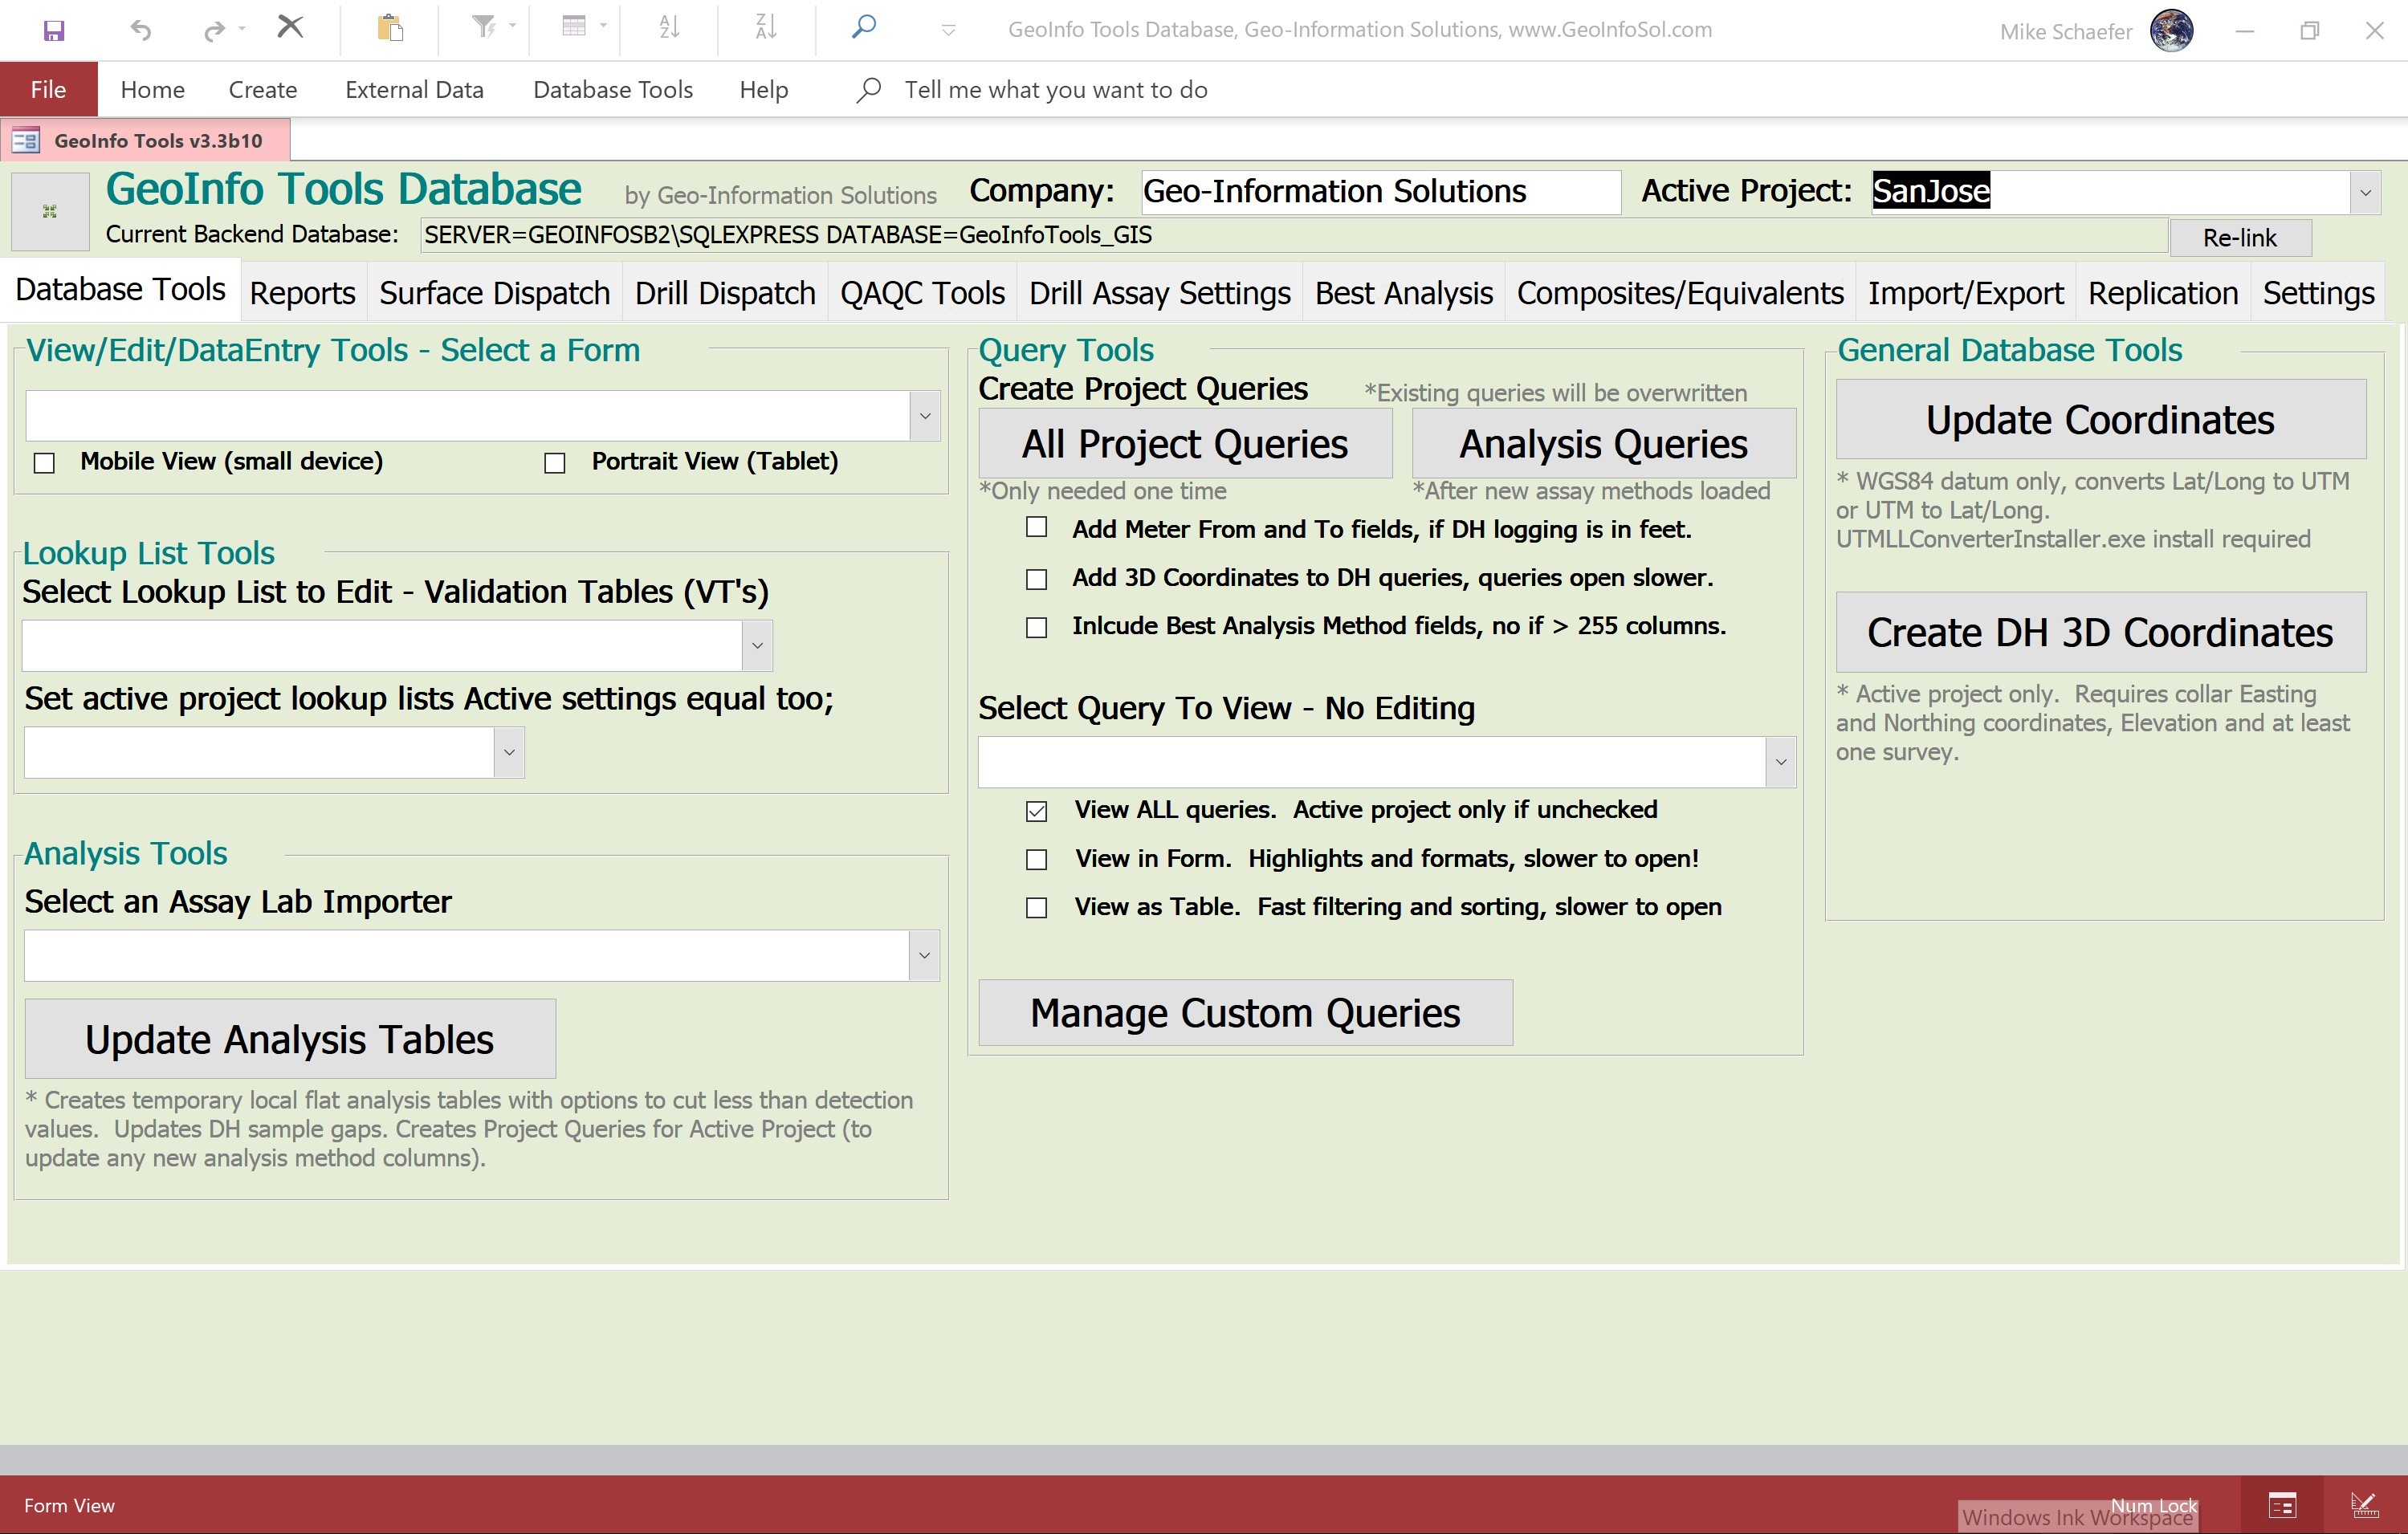Viewport: 2408px width, 1534px height.
Task: Click the Create DH 3D Coordinates button
Action: pos(2100,632)
